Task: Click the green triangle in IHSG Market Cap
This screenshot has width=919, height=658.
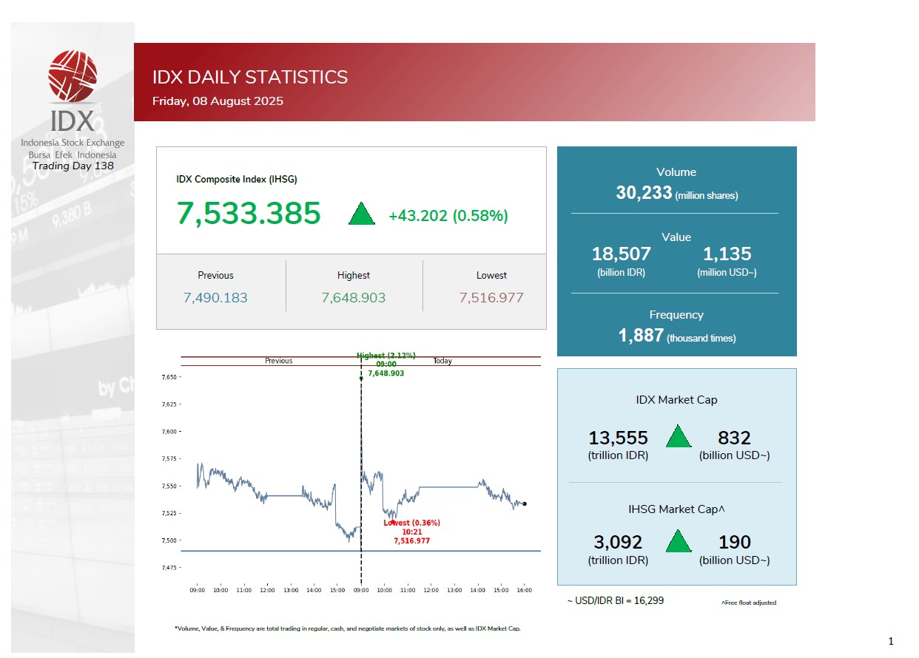Action: pyautogui.click(x=679, y=540)
